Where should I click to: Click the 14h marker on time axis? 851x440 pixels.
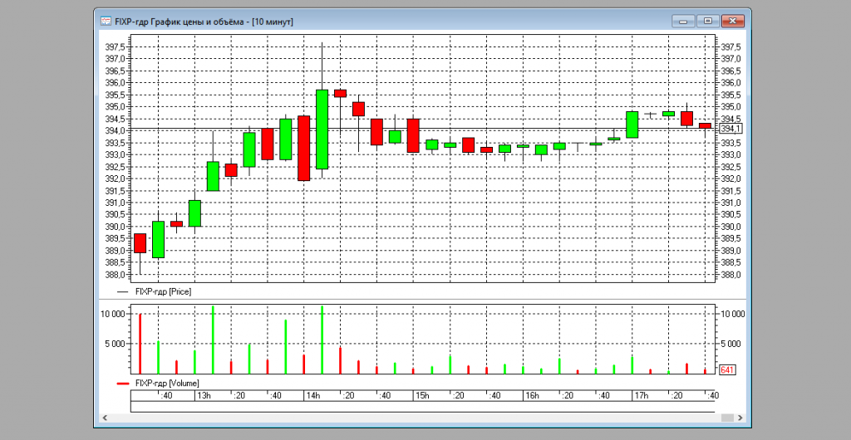pyautogui.click(x=313, y=396)
